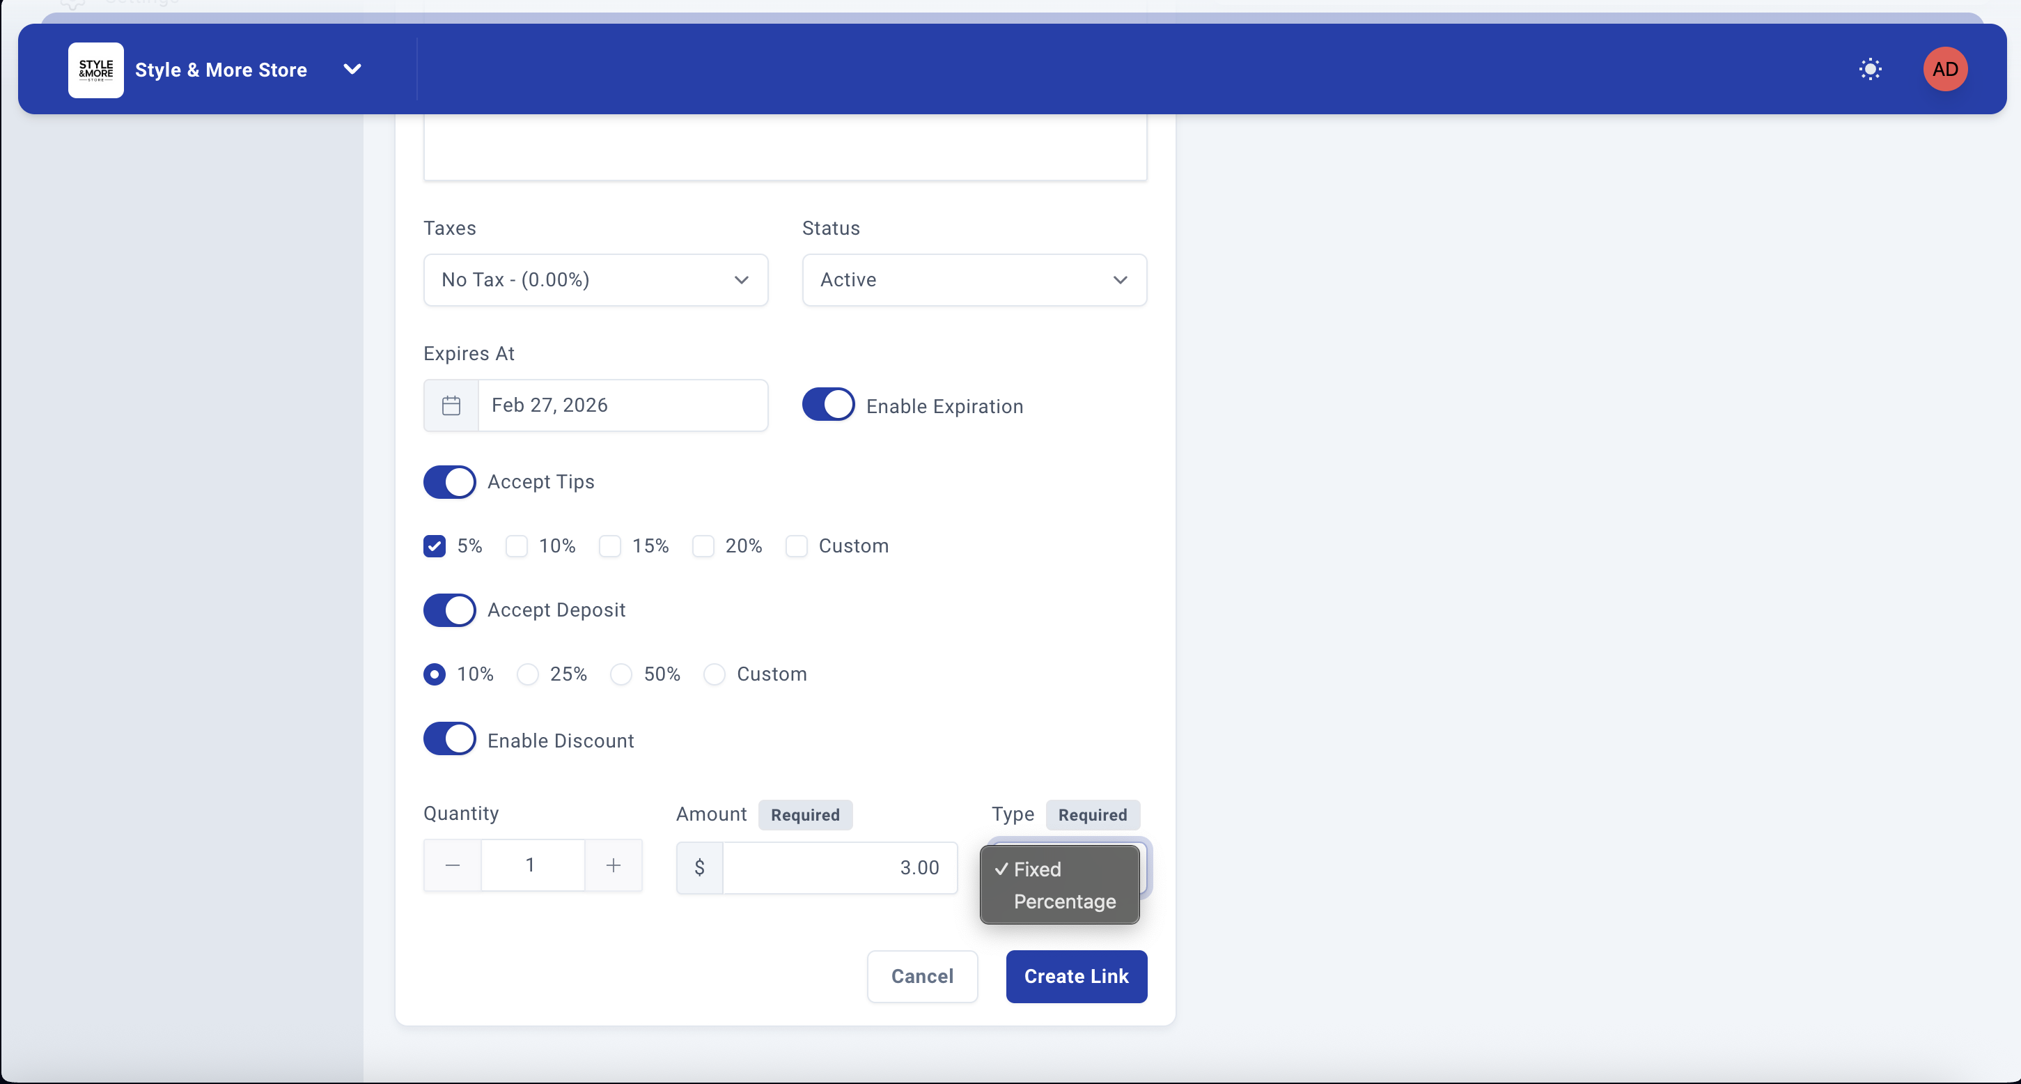Toggle the Enable Discount switch
The image size is (2021, 1084).
[450, 738]
